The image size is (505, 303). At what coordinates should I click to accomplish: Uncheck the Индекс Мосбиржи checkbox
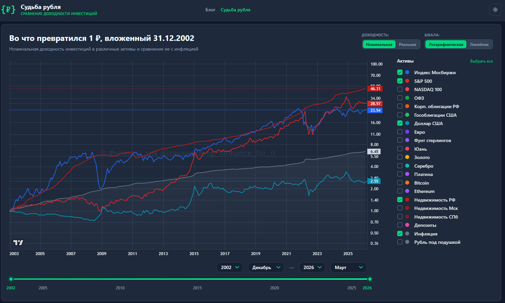coord(400,72)
